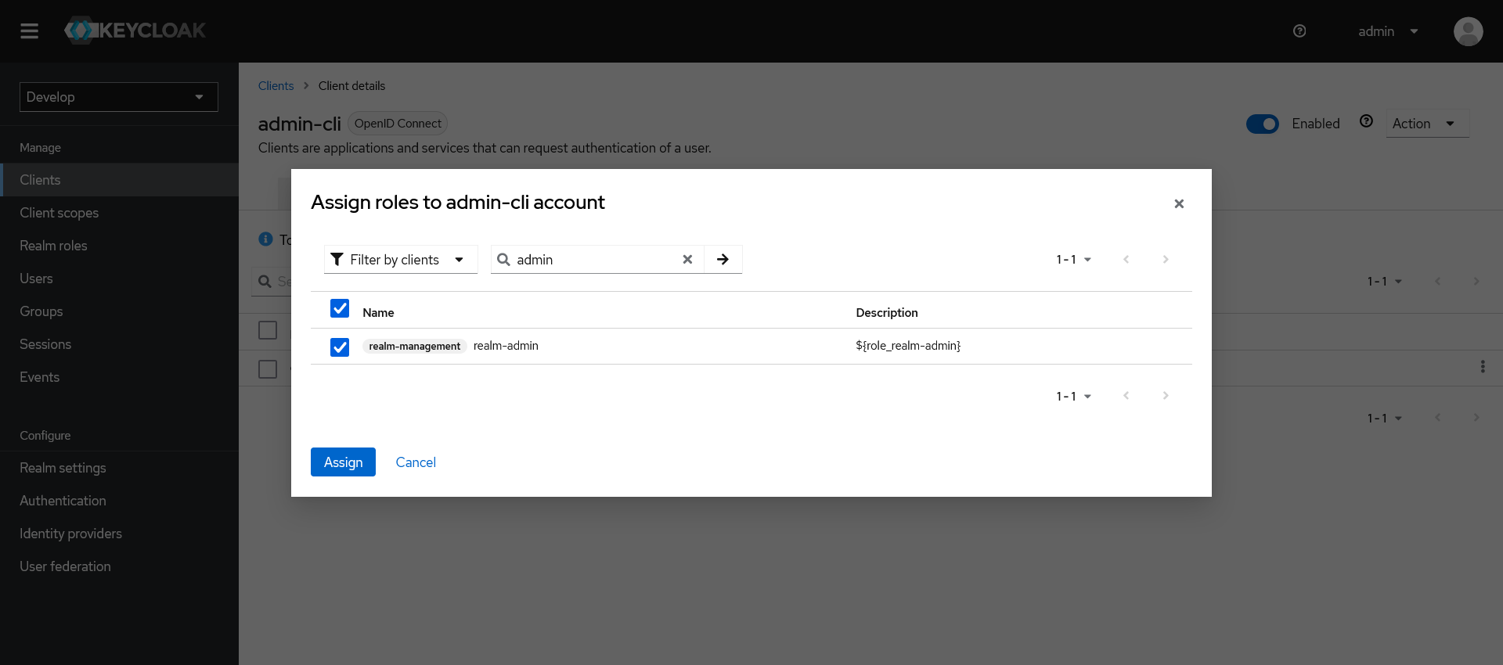Image resolution: width=1503 pixels, height=665 pixels.
Task: Expand the admin user menu
Action: tap(1388, 31)
